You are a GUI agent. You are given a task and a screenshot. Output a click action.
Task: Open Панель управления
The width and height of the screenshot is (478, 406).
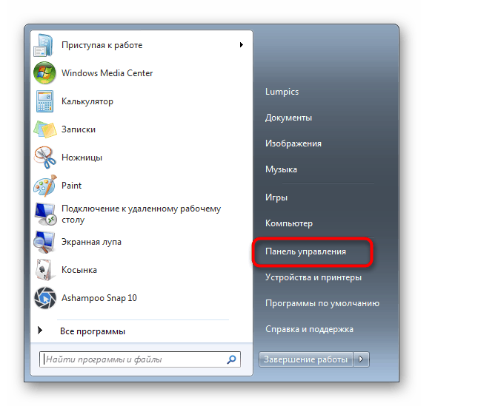point(305,252)
